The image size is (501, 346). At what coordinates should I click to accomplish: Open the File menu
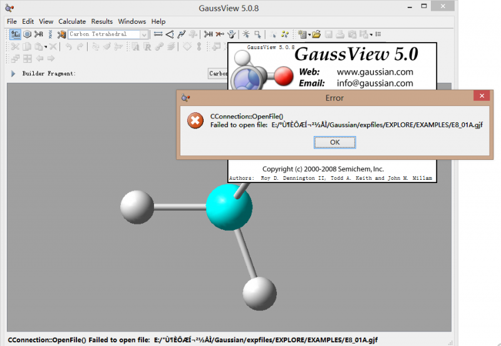click(12, 21)
